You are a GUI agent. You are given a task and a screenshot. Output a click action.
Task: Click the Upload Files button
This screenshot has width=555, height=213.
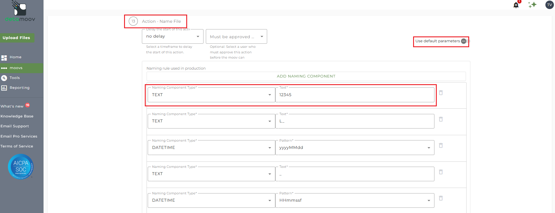point(16,38)
